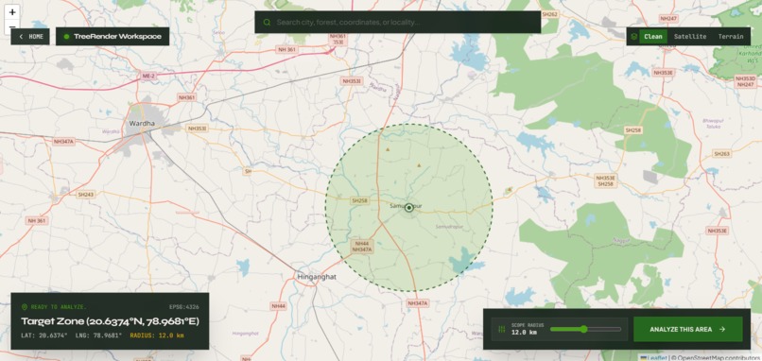Go back via the HOME button

30,37
